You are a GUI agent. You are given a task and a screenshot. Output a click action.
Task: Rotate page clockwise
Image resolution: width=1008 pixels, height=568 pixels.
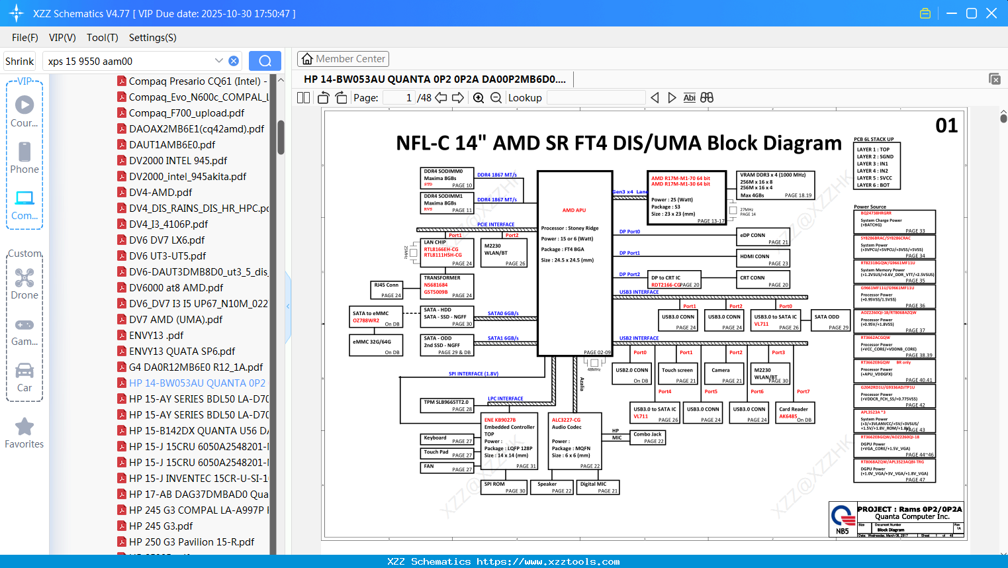click(341, 97)
